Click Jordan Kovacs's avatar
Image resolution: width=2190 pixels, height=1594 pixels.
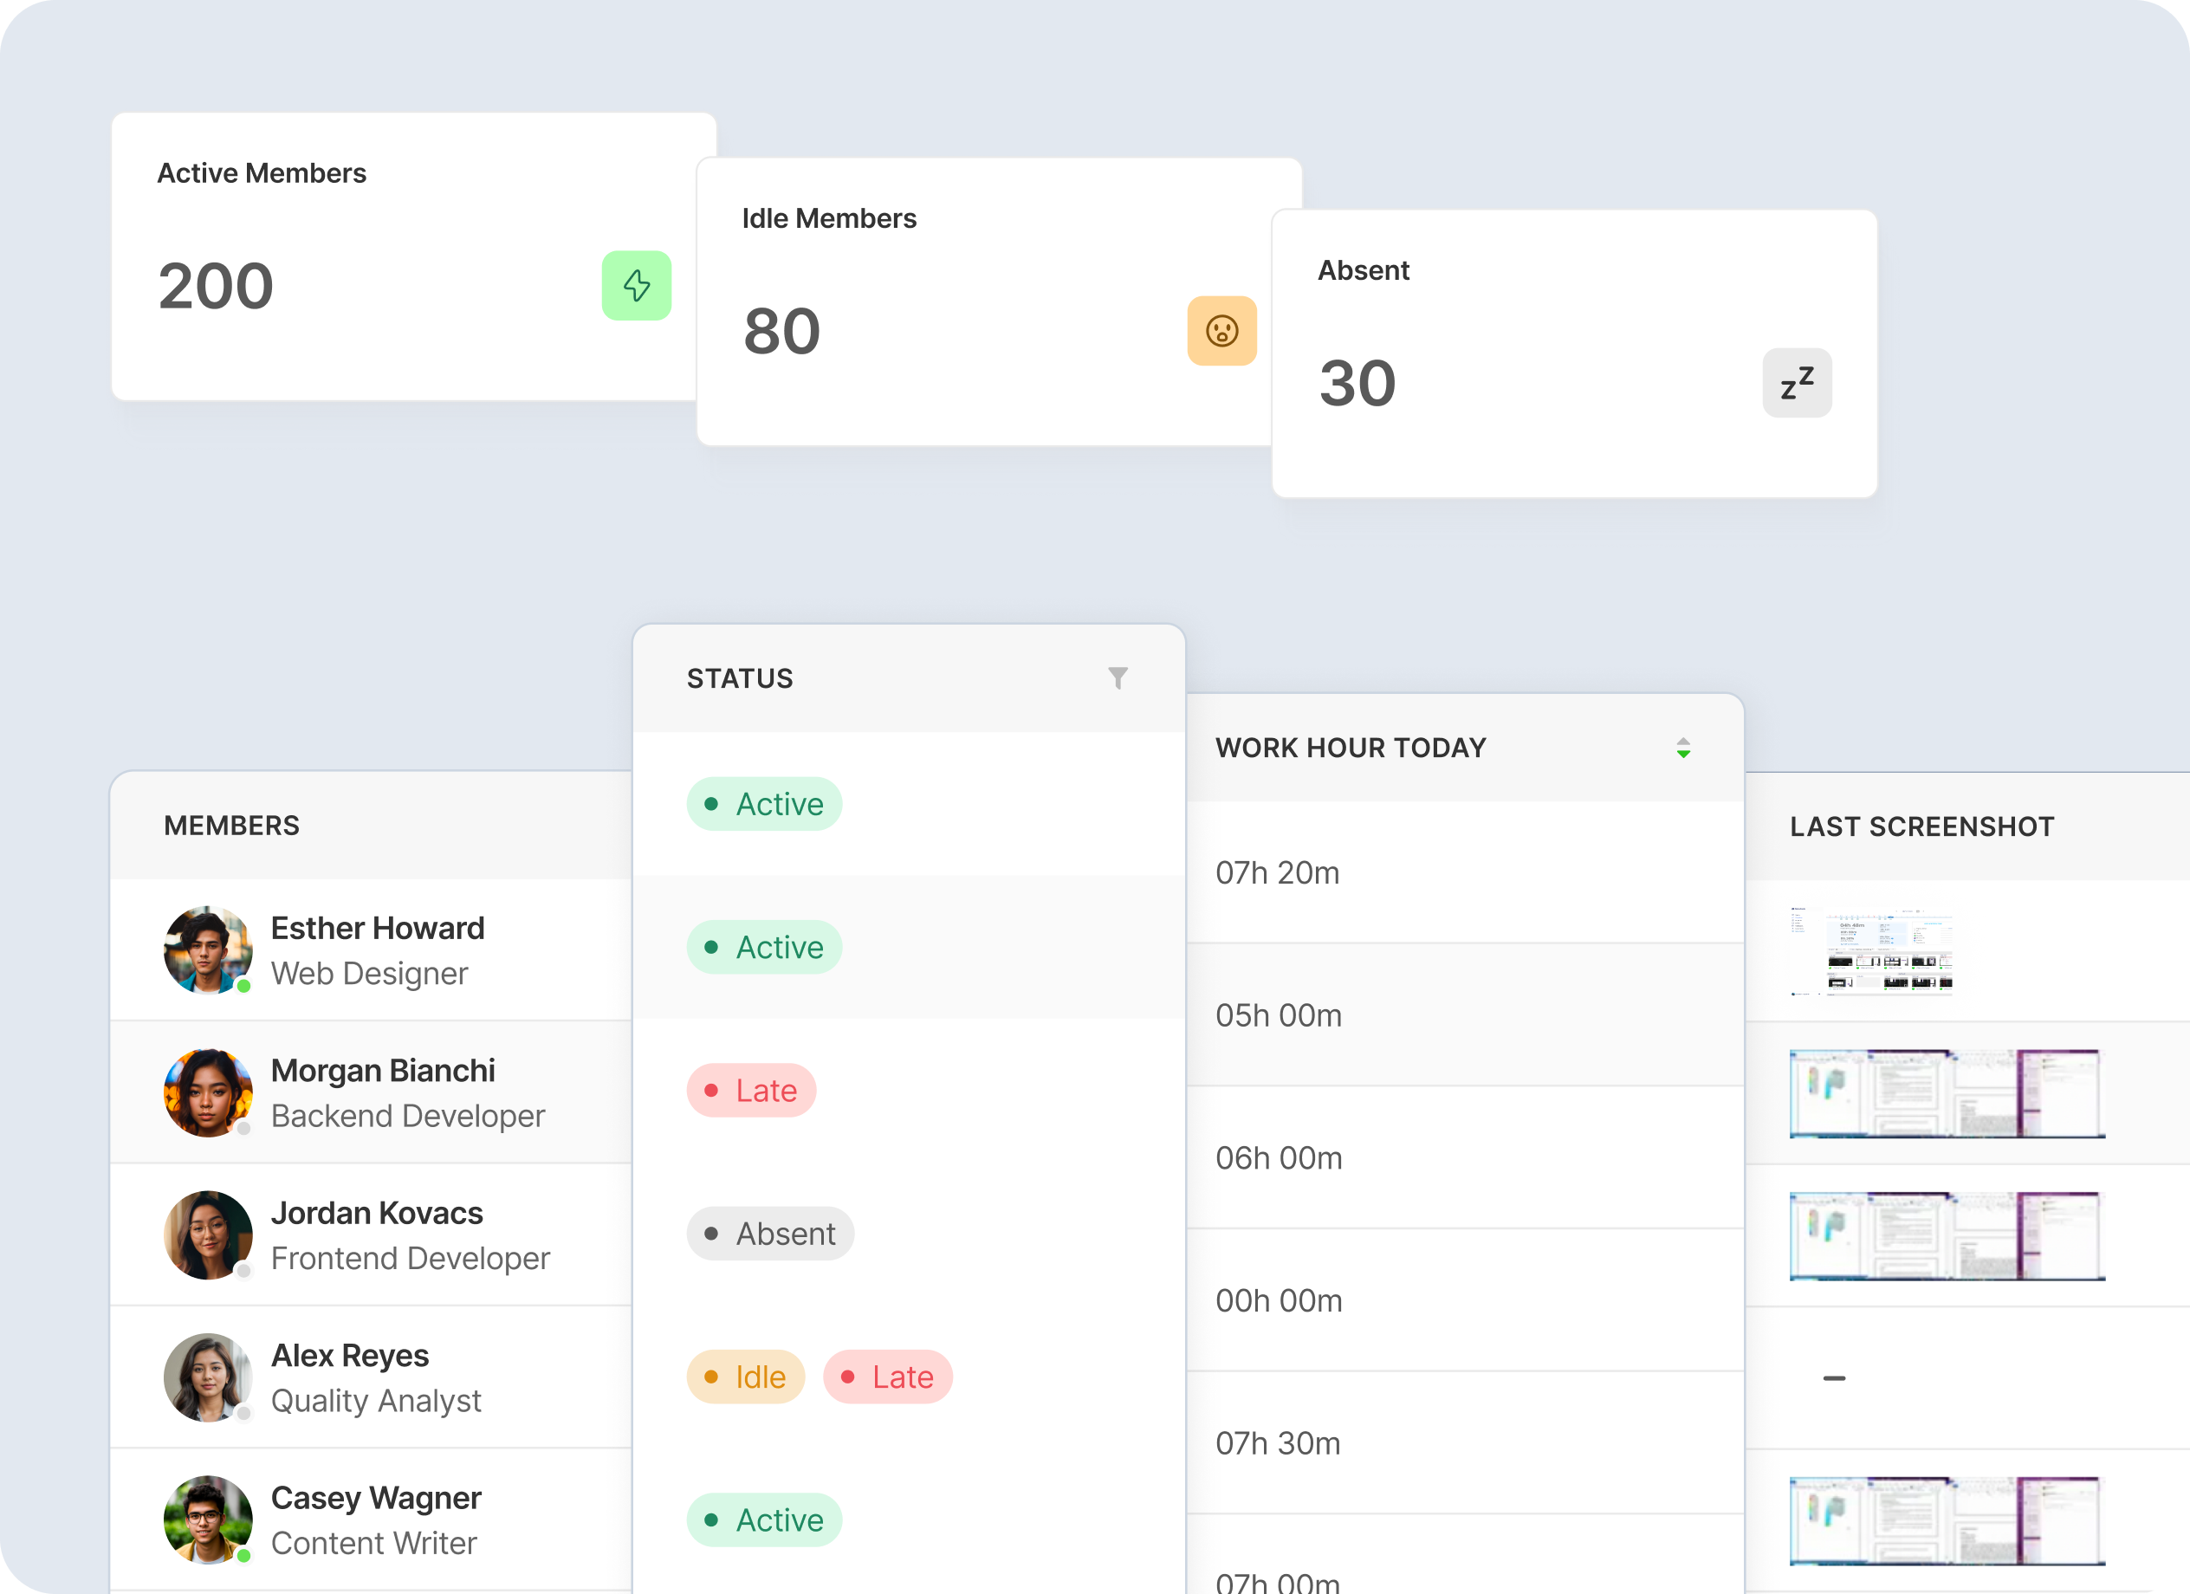pos(208,1234)
